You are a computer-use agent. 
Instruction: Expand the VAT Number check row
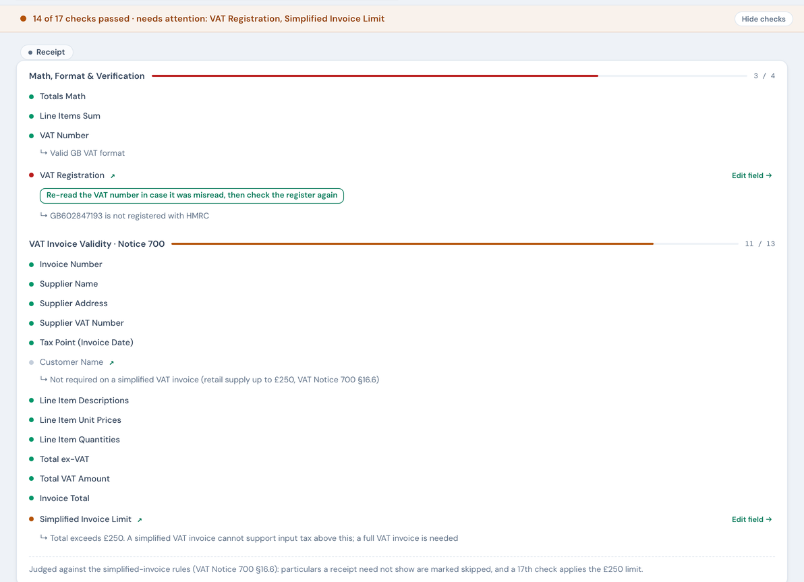click(401, 136)
